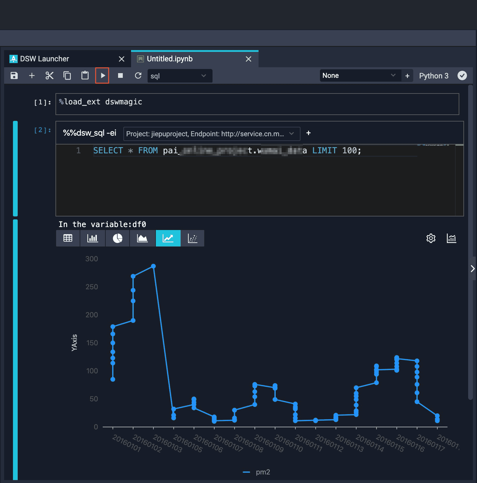Screen dimensions: 477x483
Task: Switch to DSW Launcher tab
Action: point(68,59)
